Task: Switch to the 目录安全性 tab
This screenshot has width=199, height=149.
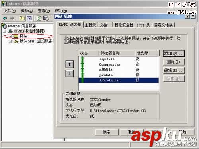Action: [x=124, y=25]
